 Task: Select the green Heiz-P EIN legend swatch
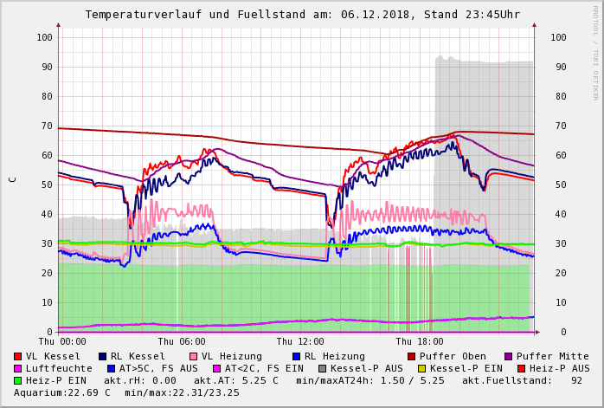[x=17, y=380]
